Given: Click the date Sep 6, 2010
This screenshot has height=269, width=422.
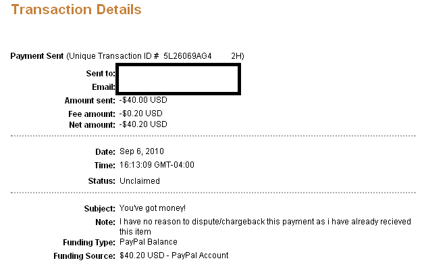Looking at the screenshot, I should click(142, 151).
